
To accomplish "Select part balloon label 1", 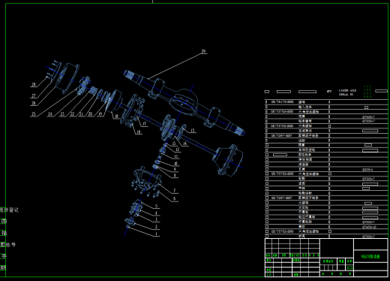I will pos(156,234).
